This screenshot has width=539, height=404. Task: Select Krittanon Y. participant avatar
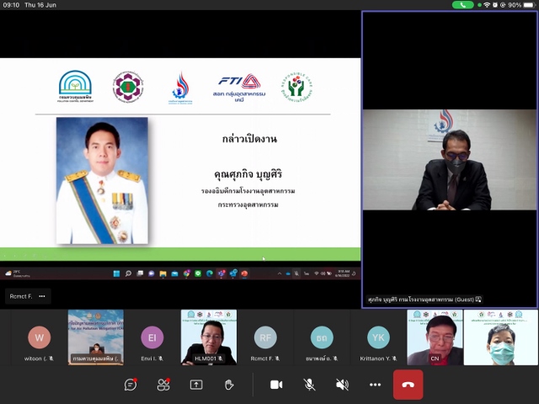(x=378, y=338)
